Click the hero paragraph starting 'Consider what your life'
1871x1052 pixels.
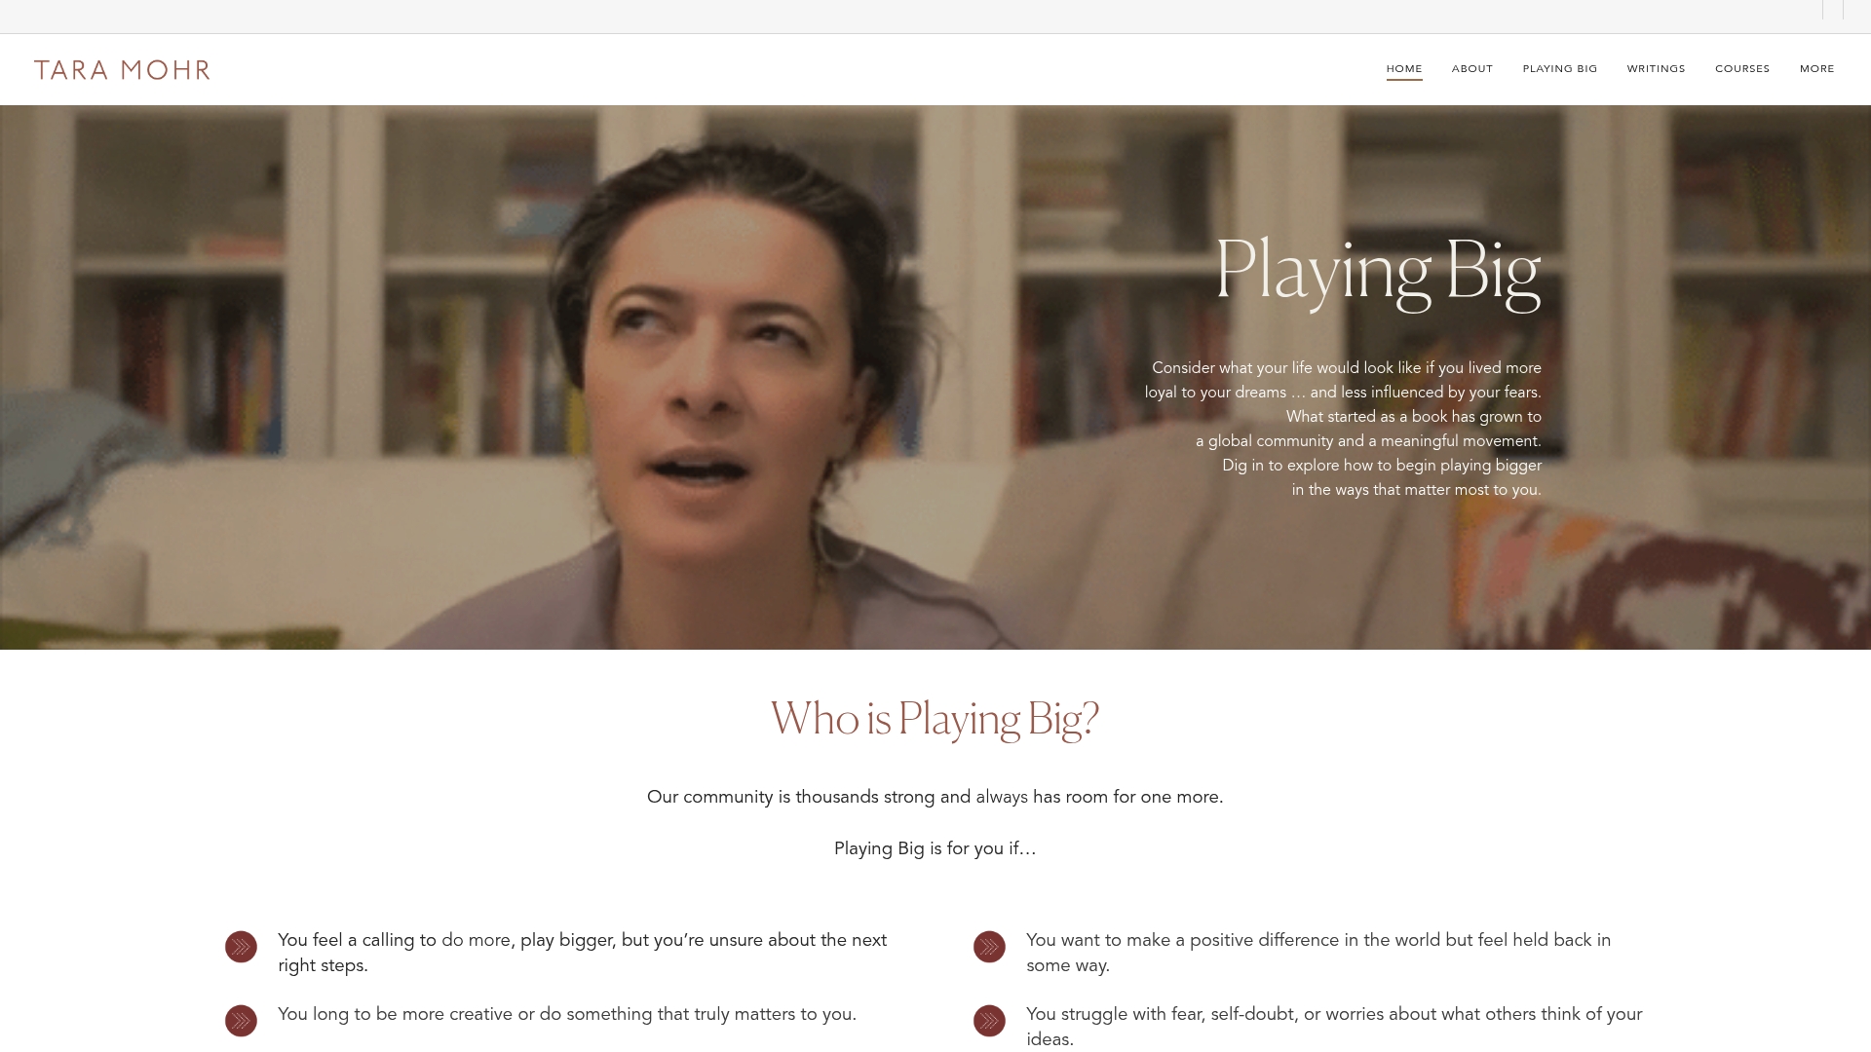[1343, 429]
